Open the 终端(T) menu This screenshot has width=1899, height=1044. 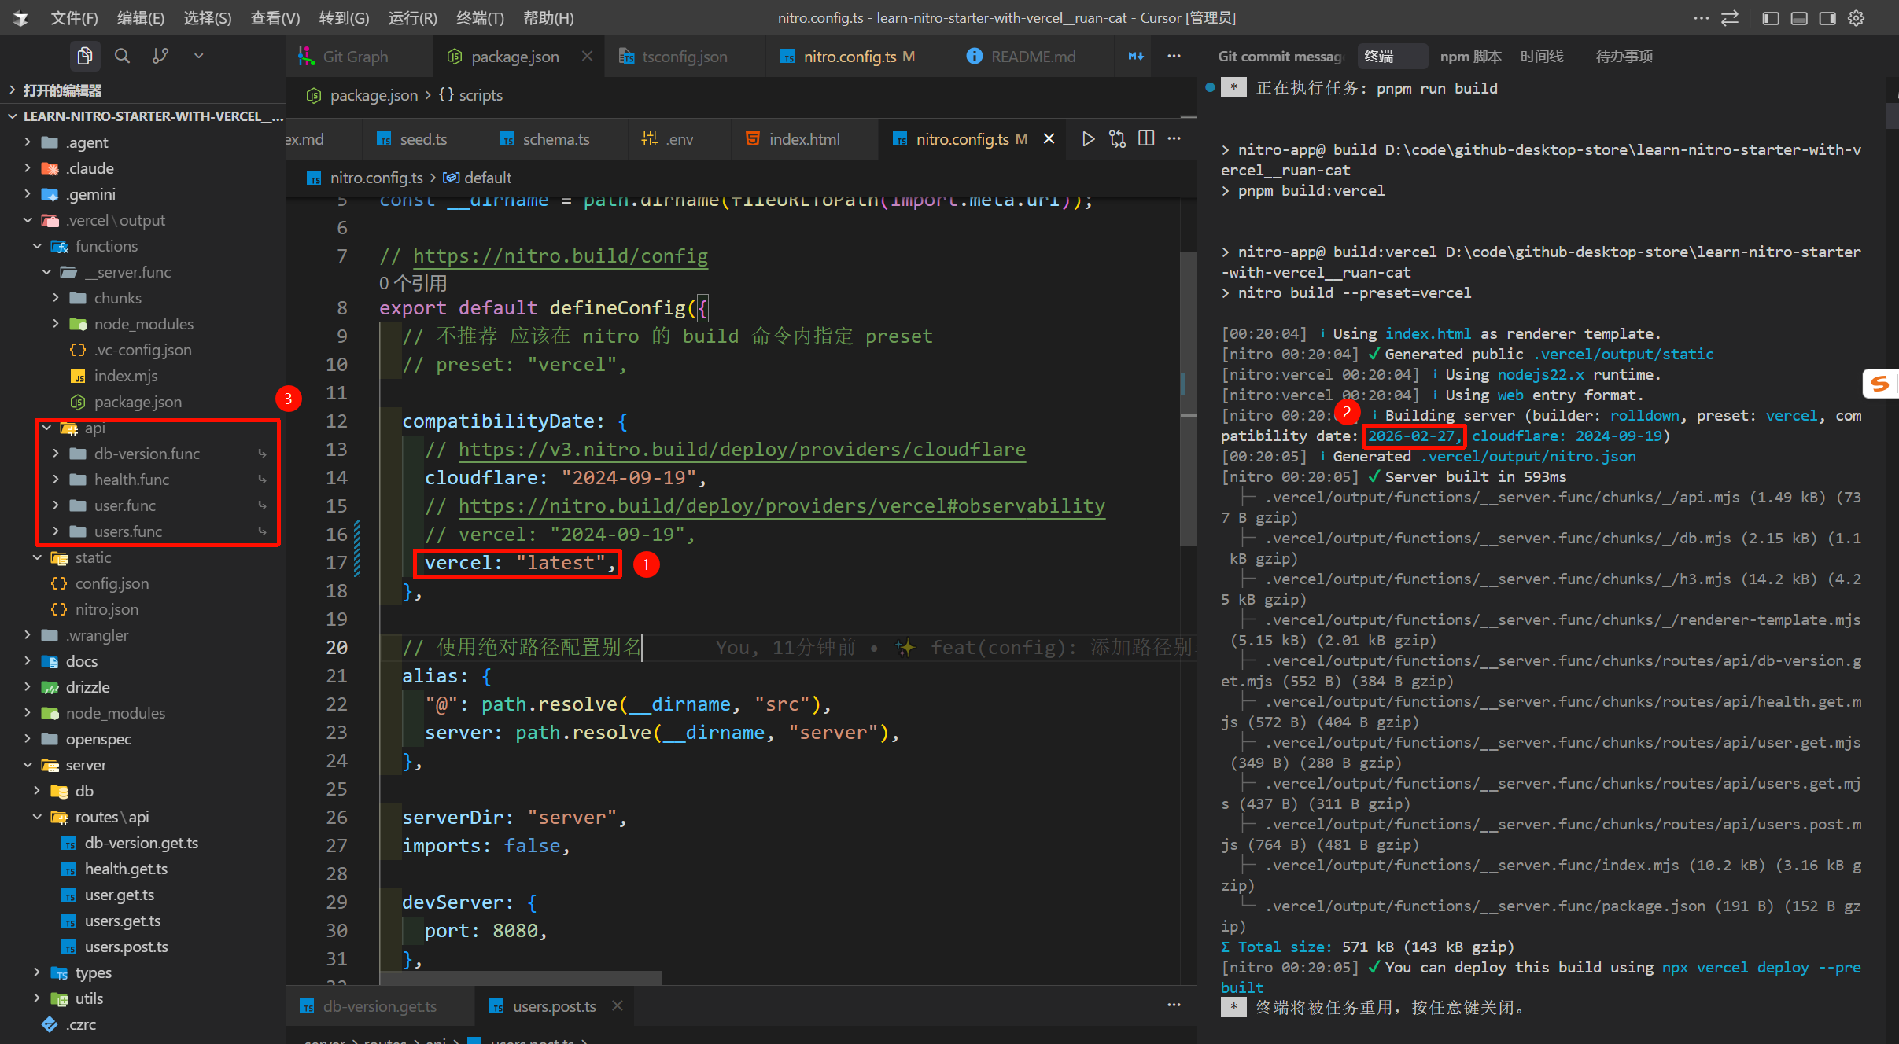[x=480, y=18]
